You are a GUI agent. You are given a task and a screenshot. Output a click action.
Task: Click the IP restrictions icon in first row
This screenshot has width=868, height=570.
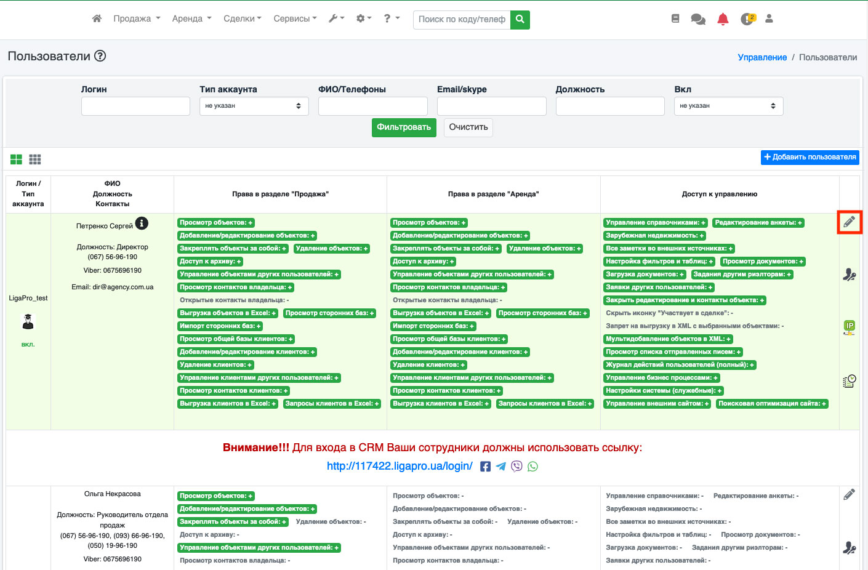click(x=850, y=328)
